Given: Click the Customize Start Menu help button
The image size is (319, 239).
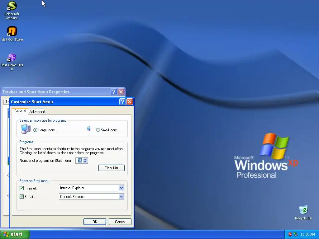Looking at the screenshot, I should coord(122,102).
